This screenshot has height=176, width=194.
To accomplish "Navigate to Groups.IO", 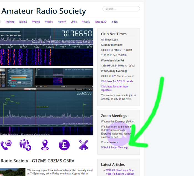I will coord(101,22).
